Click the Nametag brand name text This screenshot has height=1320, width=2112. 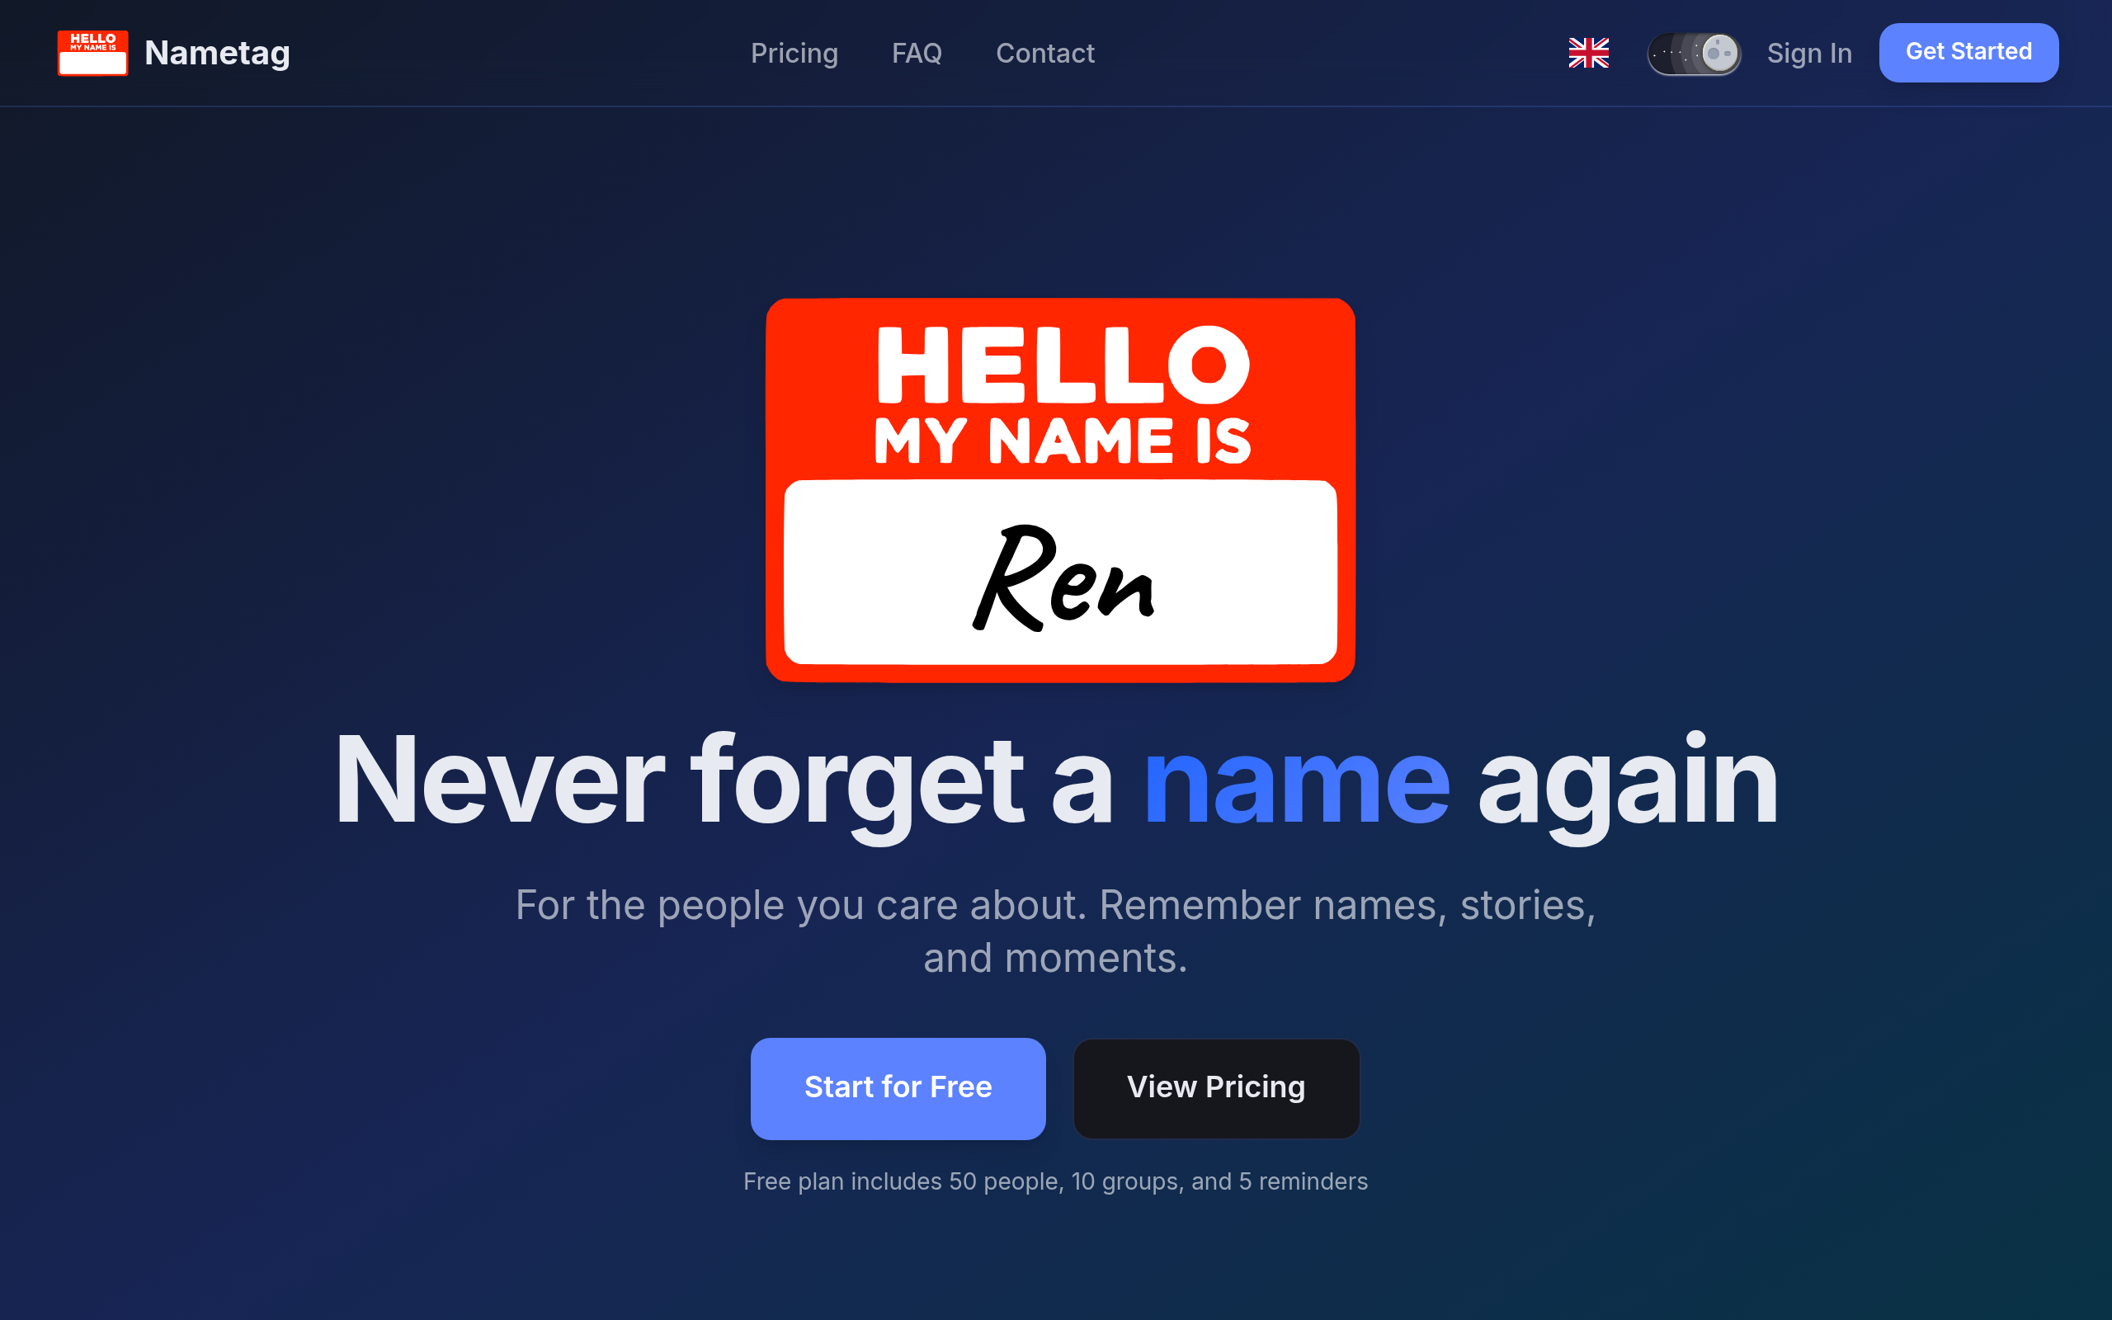pyautogui.click(x=216, y=54)
